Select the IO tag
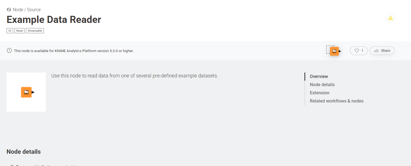Image resolution: width=411 pixels, height=166 pixels. (10, 31)
